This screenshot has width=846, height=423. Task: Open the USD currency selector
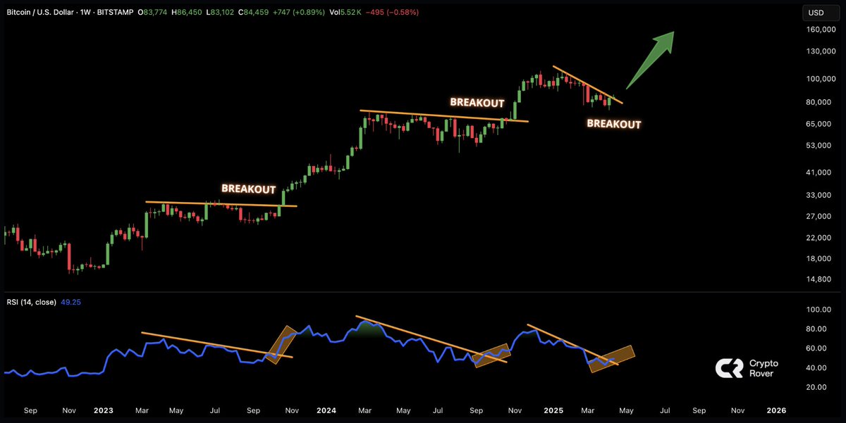point(821,12)
